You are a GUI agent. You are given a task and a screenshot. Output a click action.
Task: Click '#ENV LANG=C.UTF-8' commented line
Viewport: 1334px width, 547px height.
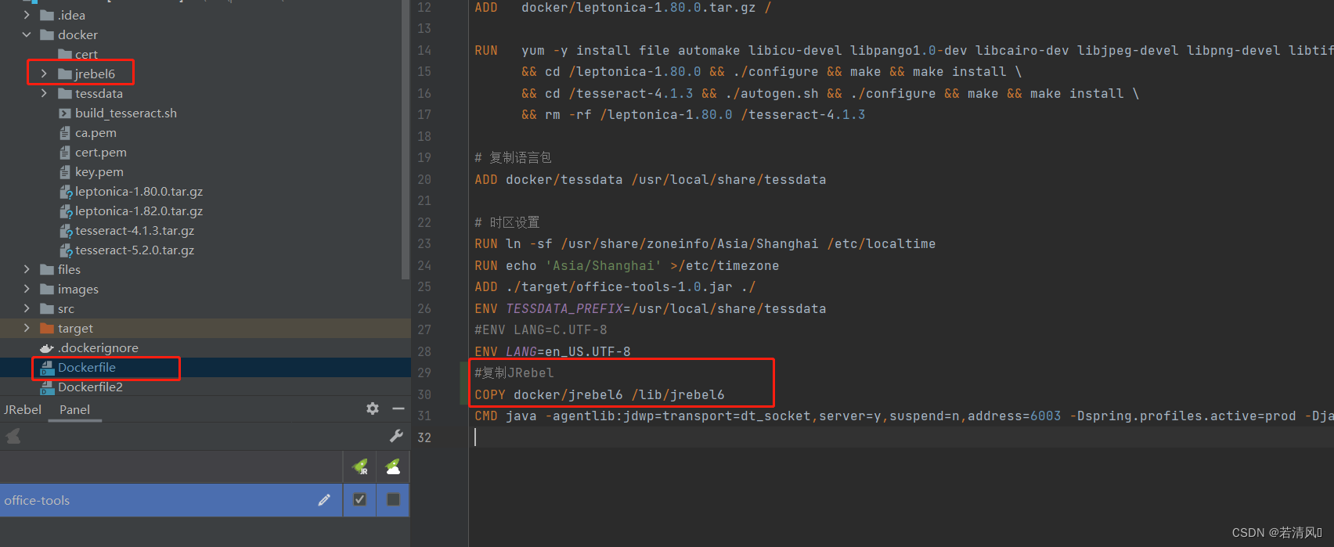541,330
